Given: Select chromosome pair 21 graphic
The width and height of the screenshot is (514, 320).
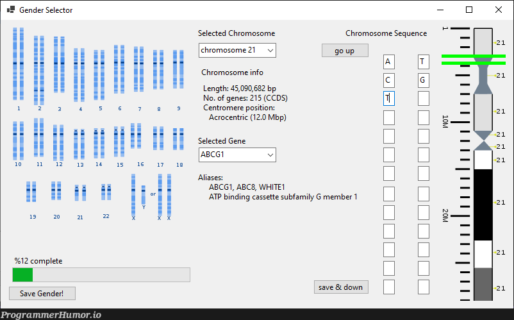Looking at the screenshot, I should coord(80,193).
